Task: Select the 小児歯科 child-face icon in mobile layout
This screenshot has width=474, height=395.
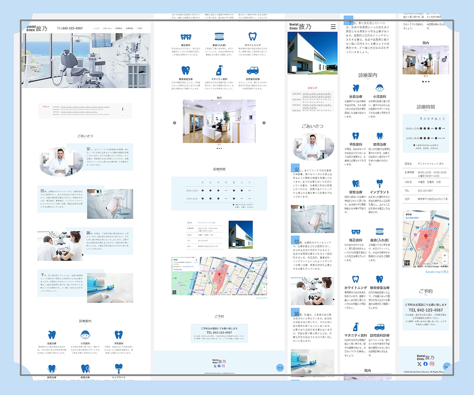Action: [380, 88]
